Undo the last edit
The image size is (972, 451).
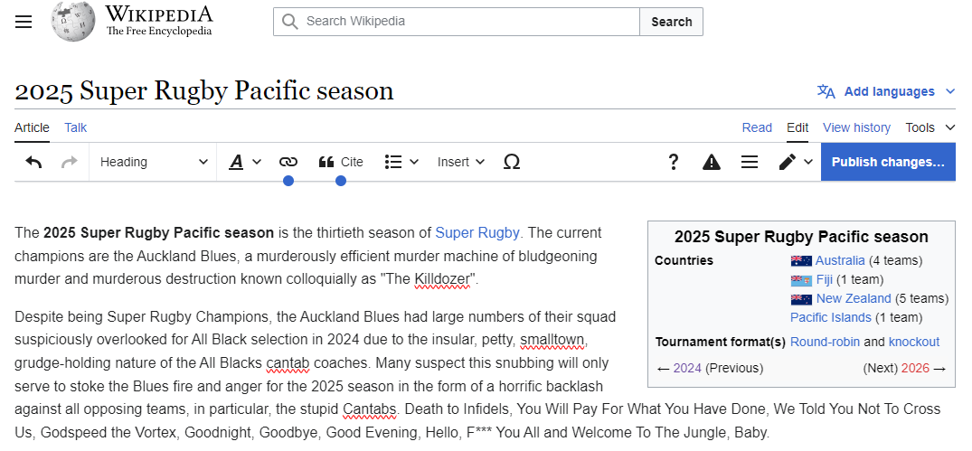click(x=33, y=162)
